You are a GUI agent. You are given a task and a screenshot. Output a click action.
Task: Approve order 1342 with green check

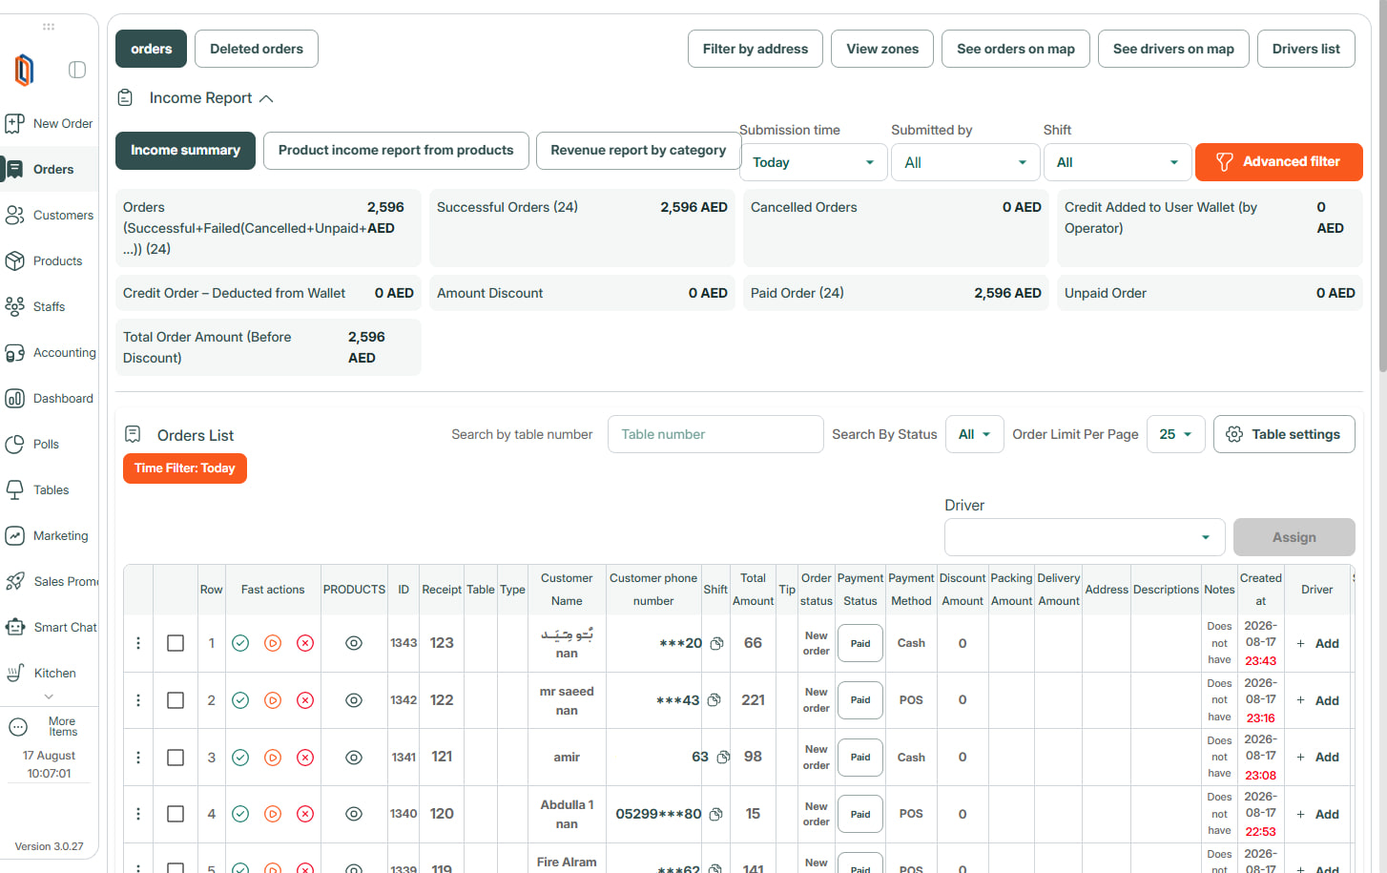point(240,700)
